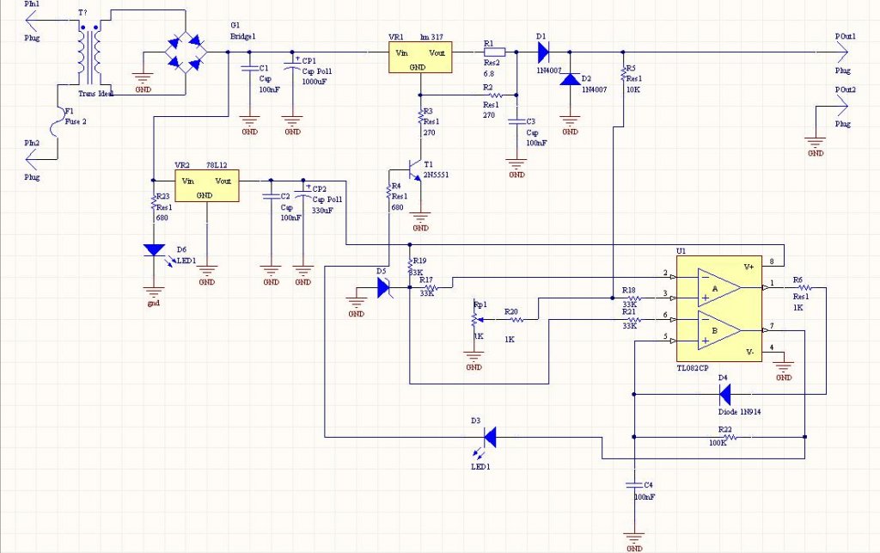Select resistor R22 100K symbol
The height and width of the screenshot is (553, 880).
(x=729, y=437)
